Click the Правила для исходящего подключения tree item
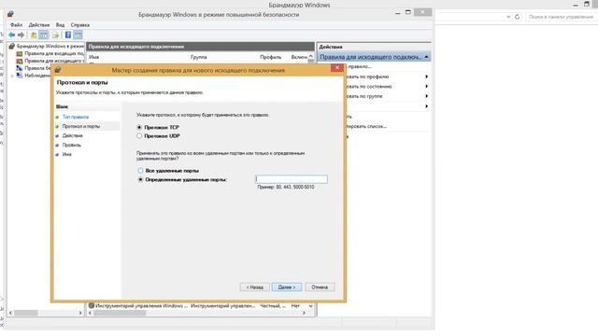598x336 pixels. 54,61
